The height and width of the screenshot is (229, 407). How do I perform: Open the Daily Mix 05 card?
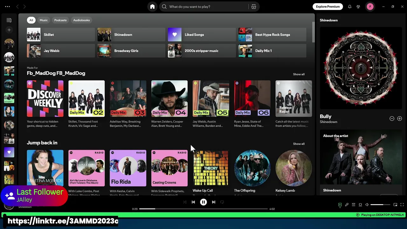tap(211, 104)
